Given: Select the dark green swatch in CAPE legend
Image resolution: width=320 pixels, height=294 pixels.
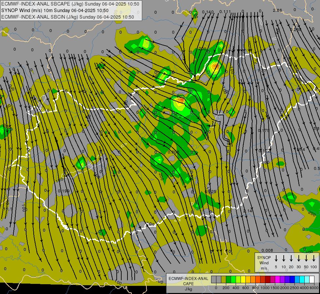Looking at the screenshot, I should 228,280.
